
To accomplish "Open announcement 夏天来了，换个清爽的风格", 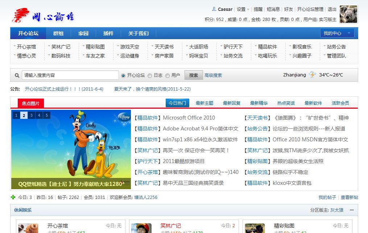I will 152,89.
